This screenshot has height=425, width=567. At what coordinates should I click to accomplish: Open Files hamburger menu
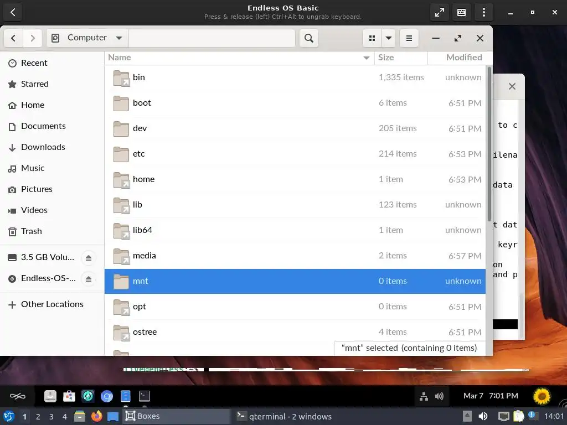[x=409, y=38]
